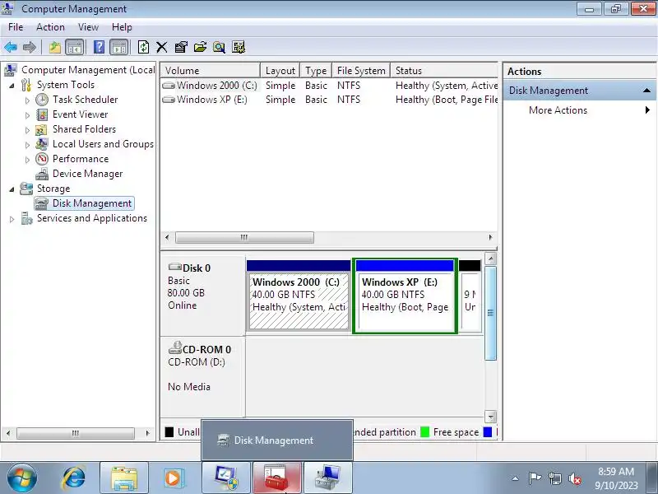
Task: Click the Disk 0 drive icon
Action: point(174,267)
